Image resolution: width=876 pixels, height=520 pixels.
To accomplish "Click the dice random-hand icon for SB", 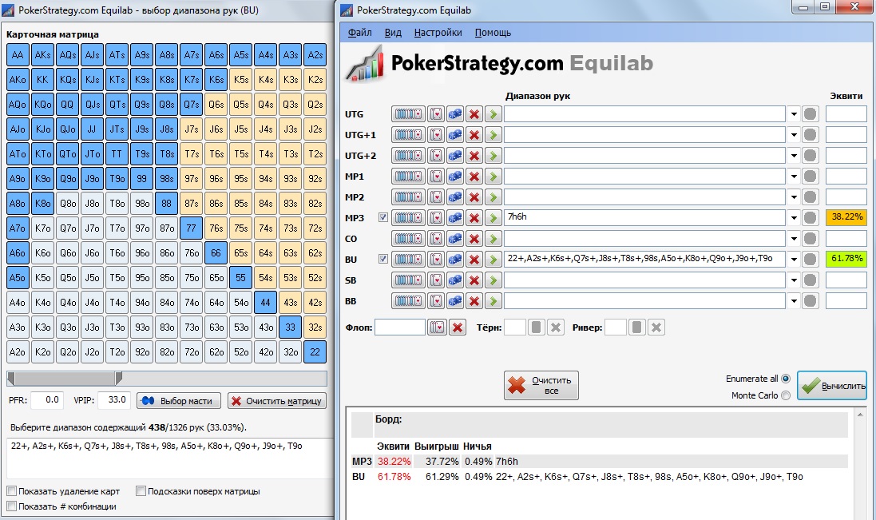I will (455, 280).
